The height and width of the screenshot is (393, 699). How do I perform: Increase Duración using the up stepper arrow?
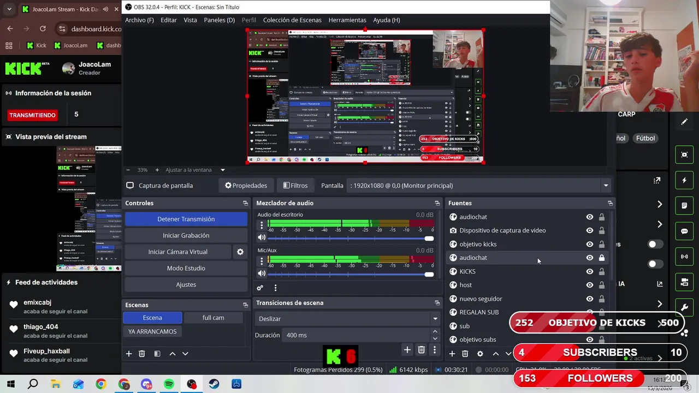435,332
